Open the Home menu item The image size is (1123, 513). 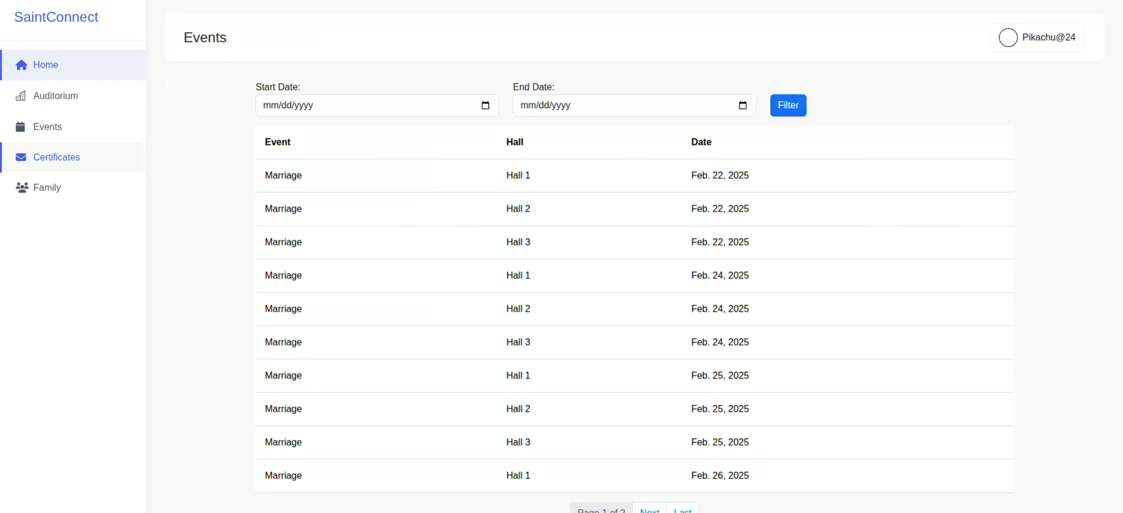tap(73, 65)
